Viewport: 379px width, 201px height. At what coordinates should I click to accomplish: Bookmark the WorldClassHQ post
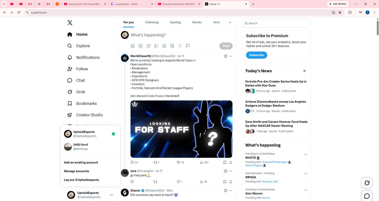(225, 163)
